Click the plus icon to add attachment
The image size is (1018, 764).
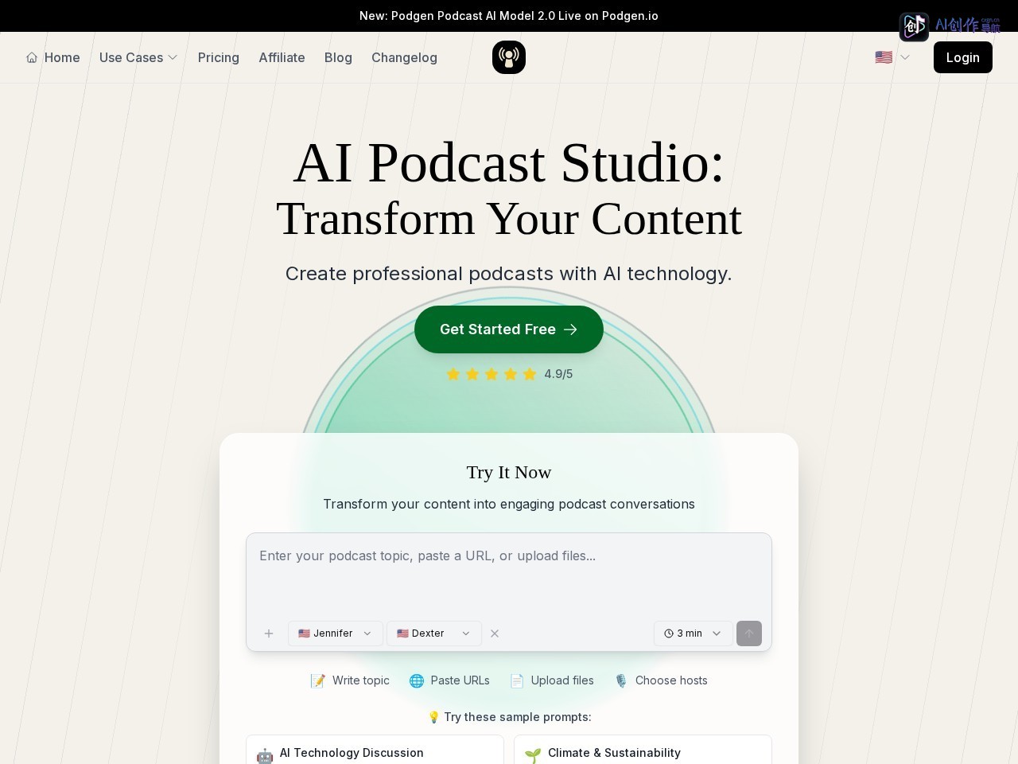pyautogui.click(x=269, y=633)
